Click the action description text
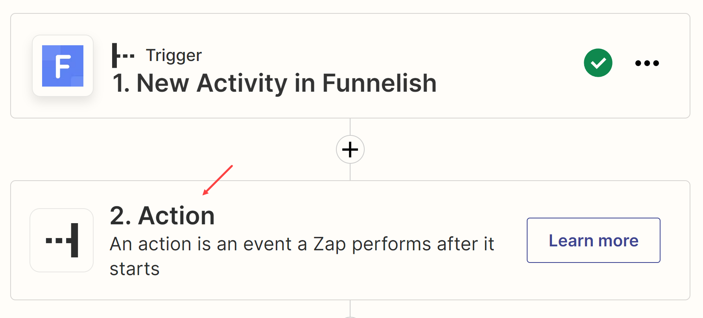Viewport: 703px width, 318px height. 301,244
